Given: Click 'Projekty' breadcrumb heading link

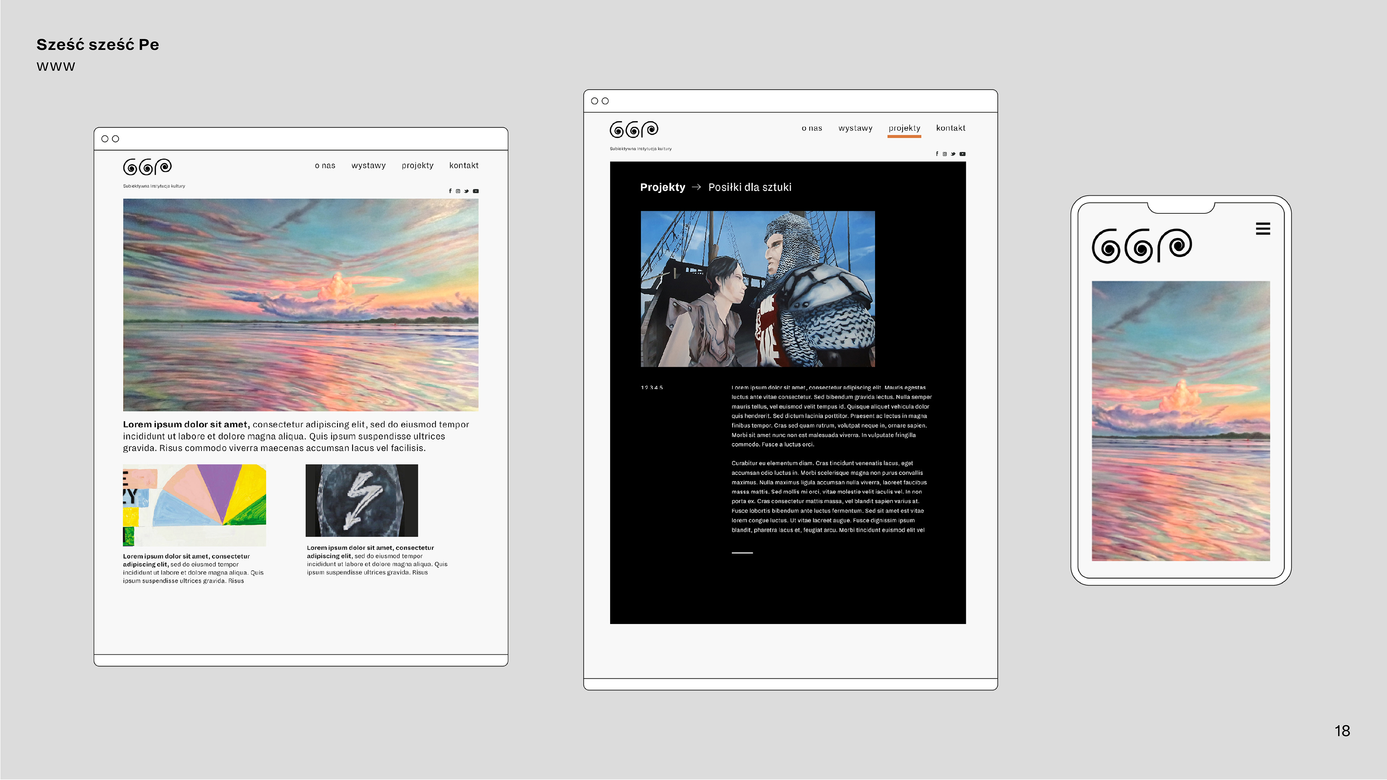Looking at the screenshot, I should 662,187.
